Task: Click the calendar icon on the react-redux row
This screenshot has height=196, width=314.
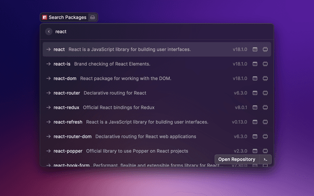Action: pos(255,107)
